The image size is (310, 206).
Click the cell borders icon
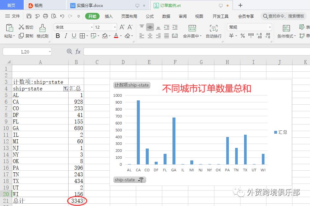point(82,36)
